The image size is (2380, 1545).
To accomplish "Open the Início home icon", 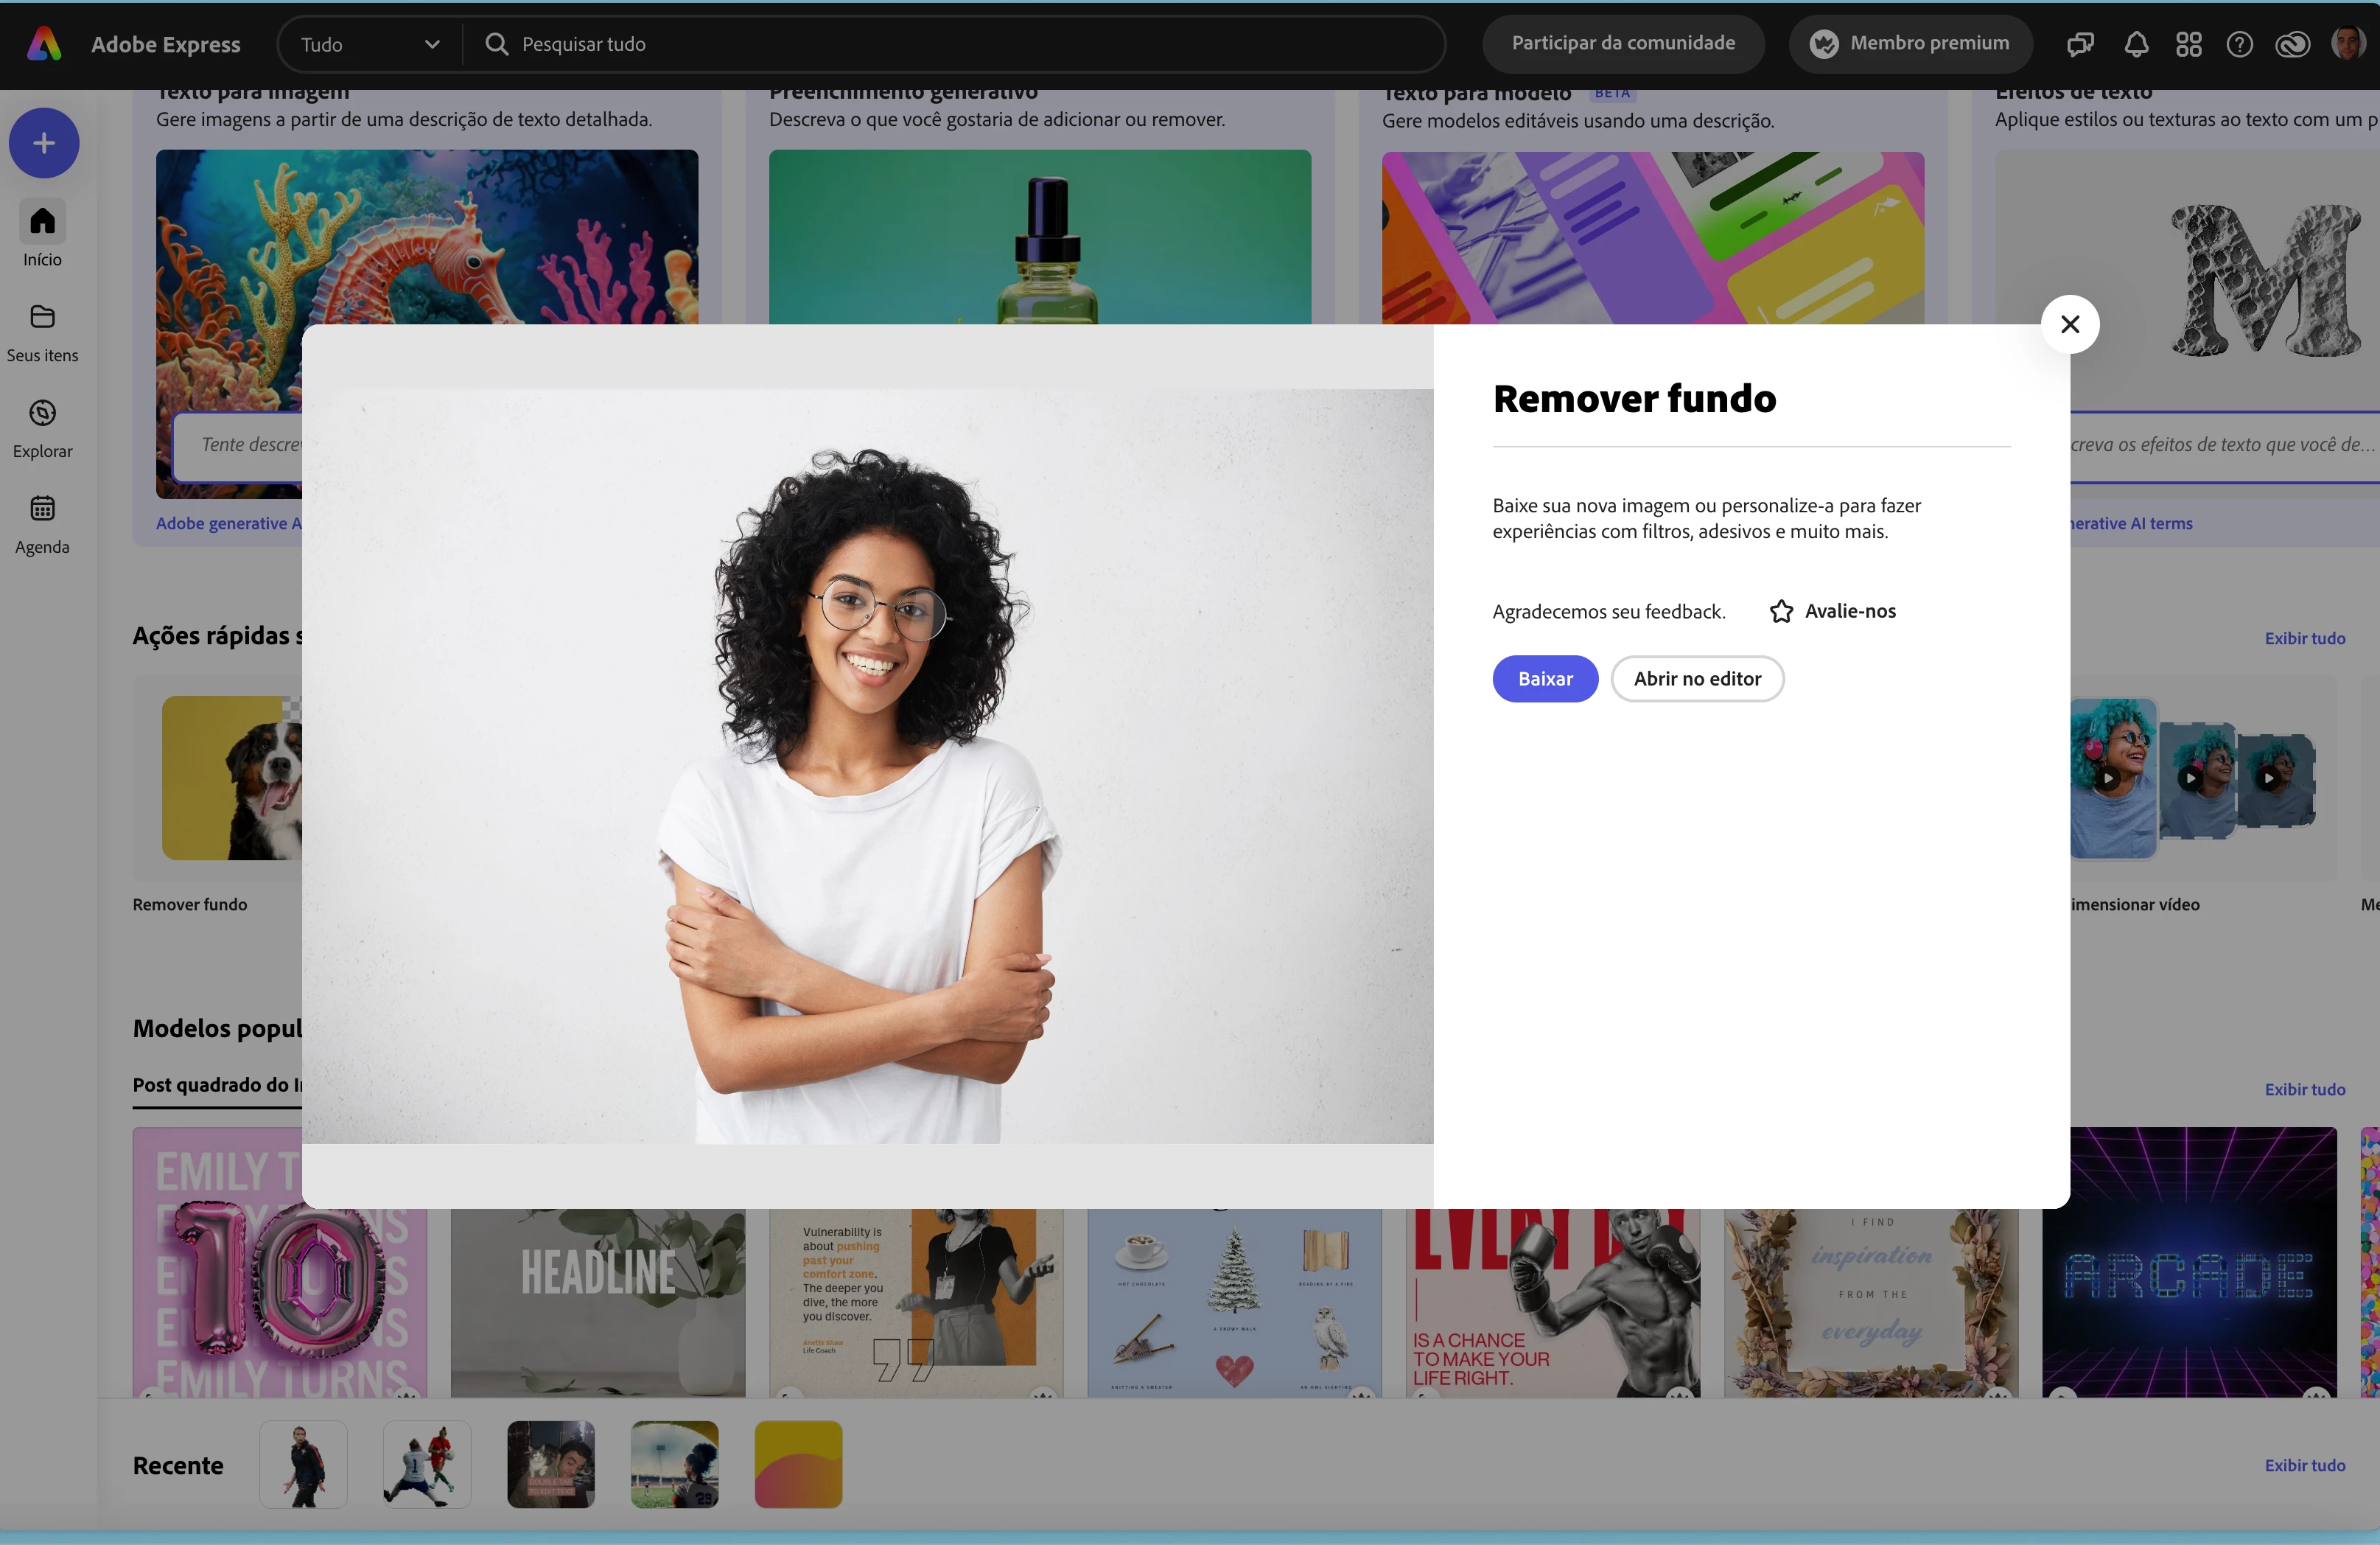I will point(42,222).
